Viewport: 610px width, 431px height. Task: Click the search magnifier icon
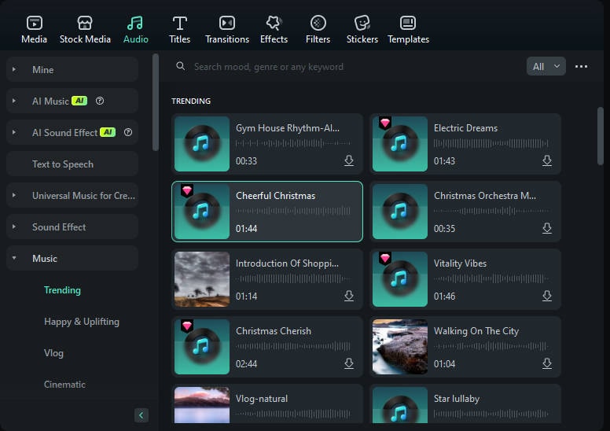pyautogui.click(x=181, y=66)
